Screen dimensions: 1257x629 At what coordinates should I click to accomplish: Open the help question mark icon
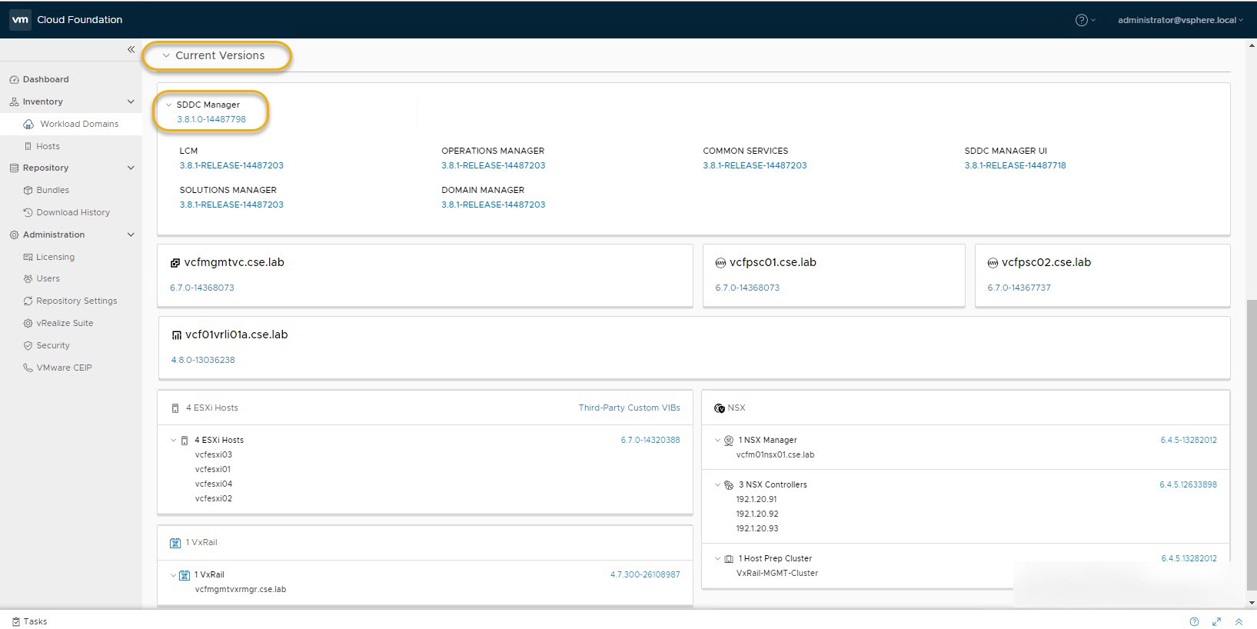[x=1081, y=20]
